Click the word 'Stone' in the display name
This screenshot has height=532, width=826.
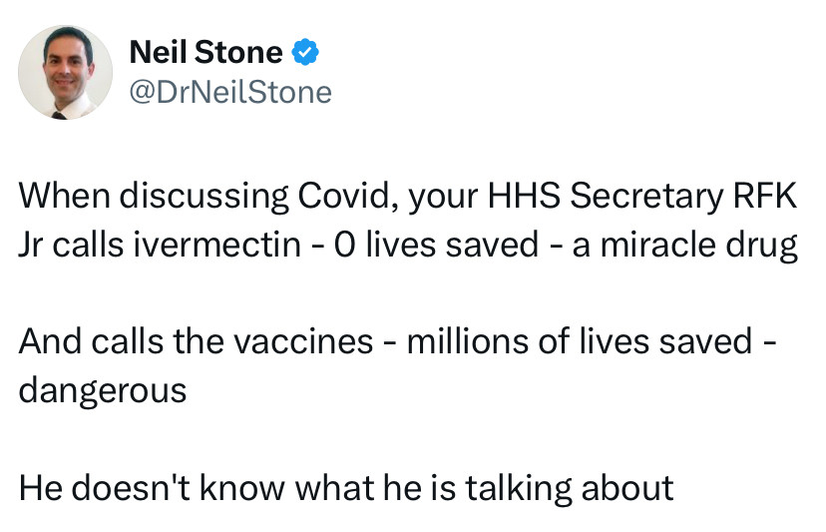pos(238,52)
